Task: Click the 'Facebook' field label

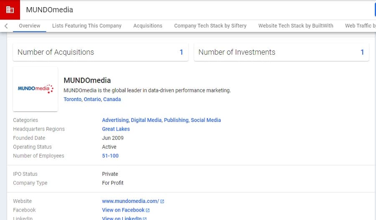Action: [24, 210]
